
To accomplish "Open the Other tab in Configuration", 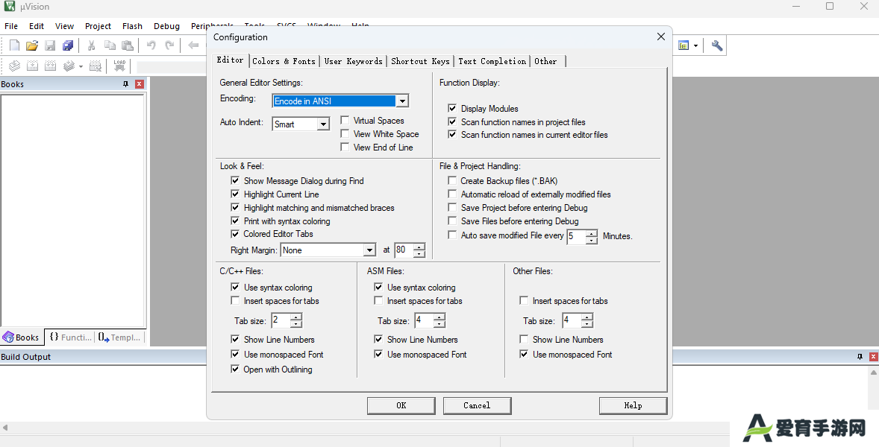I will click(546, 61).
